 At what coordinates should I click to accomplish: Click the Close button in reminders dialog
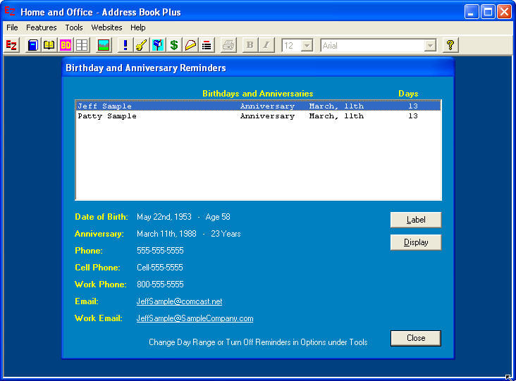pyautogui.click(x=416, y=338)
